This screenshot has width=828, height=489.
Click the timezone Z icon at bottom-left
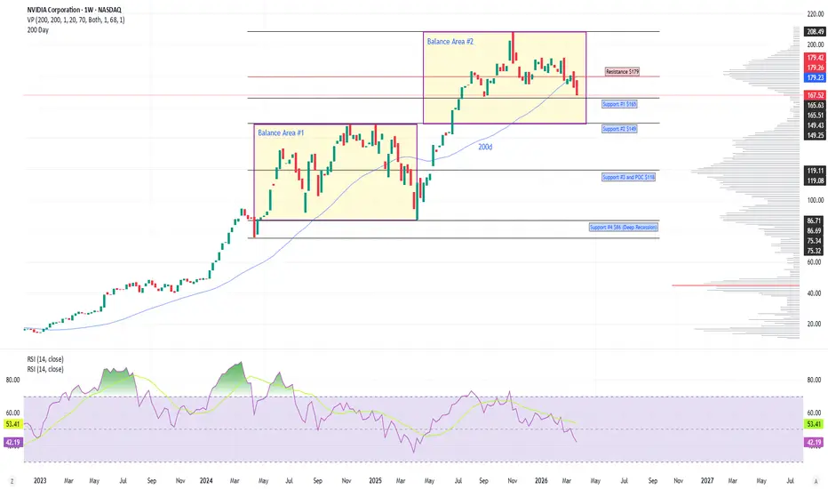12,481
